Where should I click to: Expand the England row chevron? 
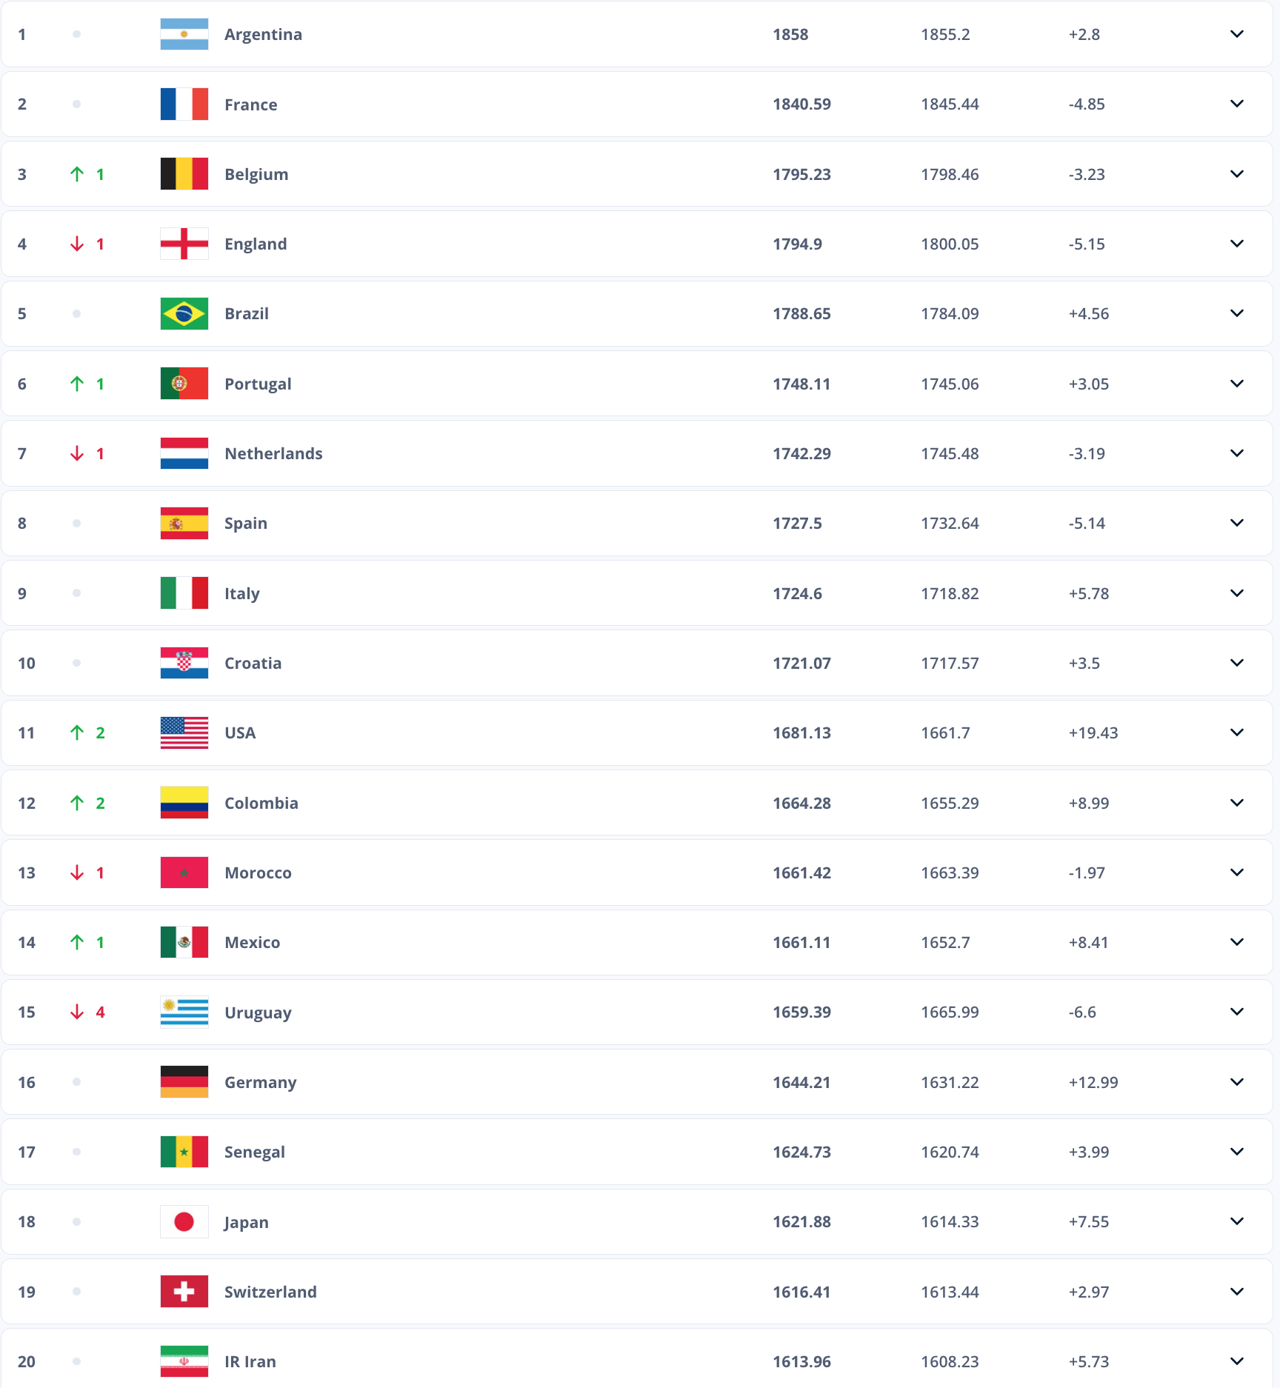[1236, 244]
